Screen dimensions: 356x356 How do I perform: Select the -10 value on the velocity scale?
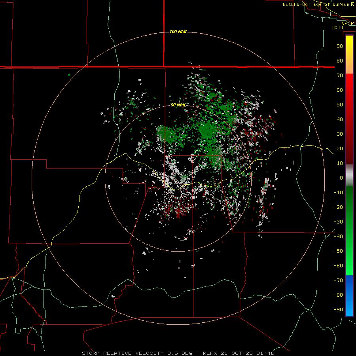click(x=338, y=193)
